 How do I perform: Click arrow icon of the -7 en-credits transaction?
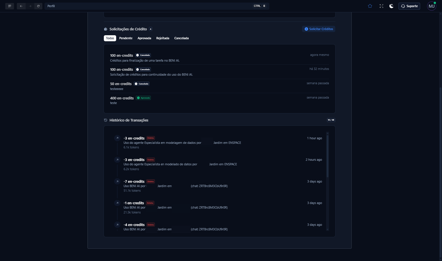117,181
